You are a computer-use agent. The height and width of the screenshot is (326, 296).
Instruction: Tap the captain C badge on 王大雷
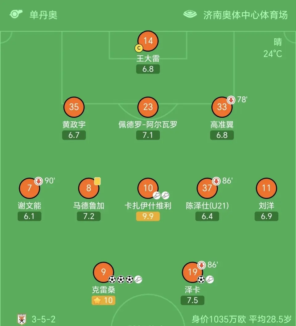click(138, 48)
